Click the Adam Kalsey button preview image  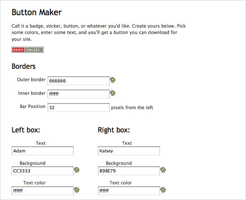click(28, 50)
